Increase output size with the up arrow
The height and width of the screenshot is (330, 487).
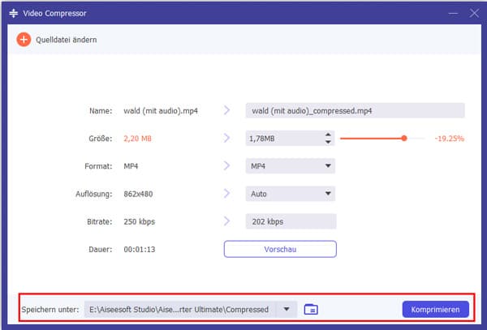coord(328,135)
